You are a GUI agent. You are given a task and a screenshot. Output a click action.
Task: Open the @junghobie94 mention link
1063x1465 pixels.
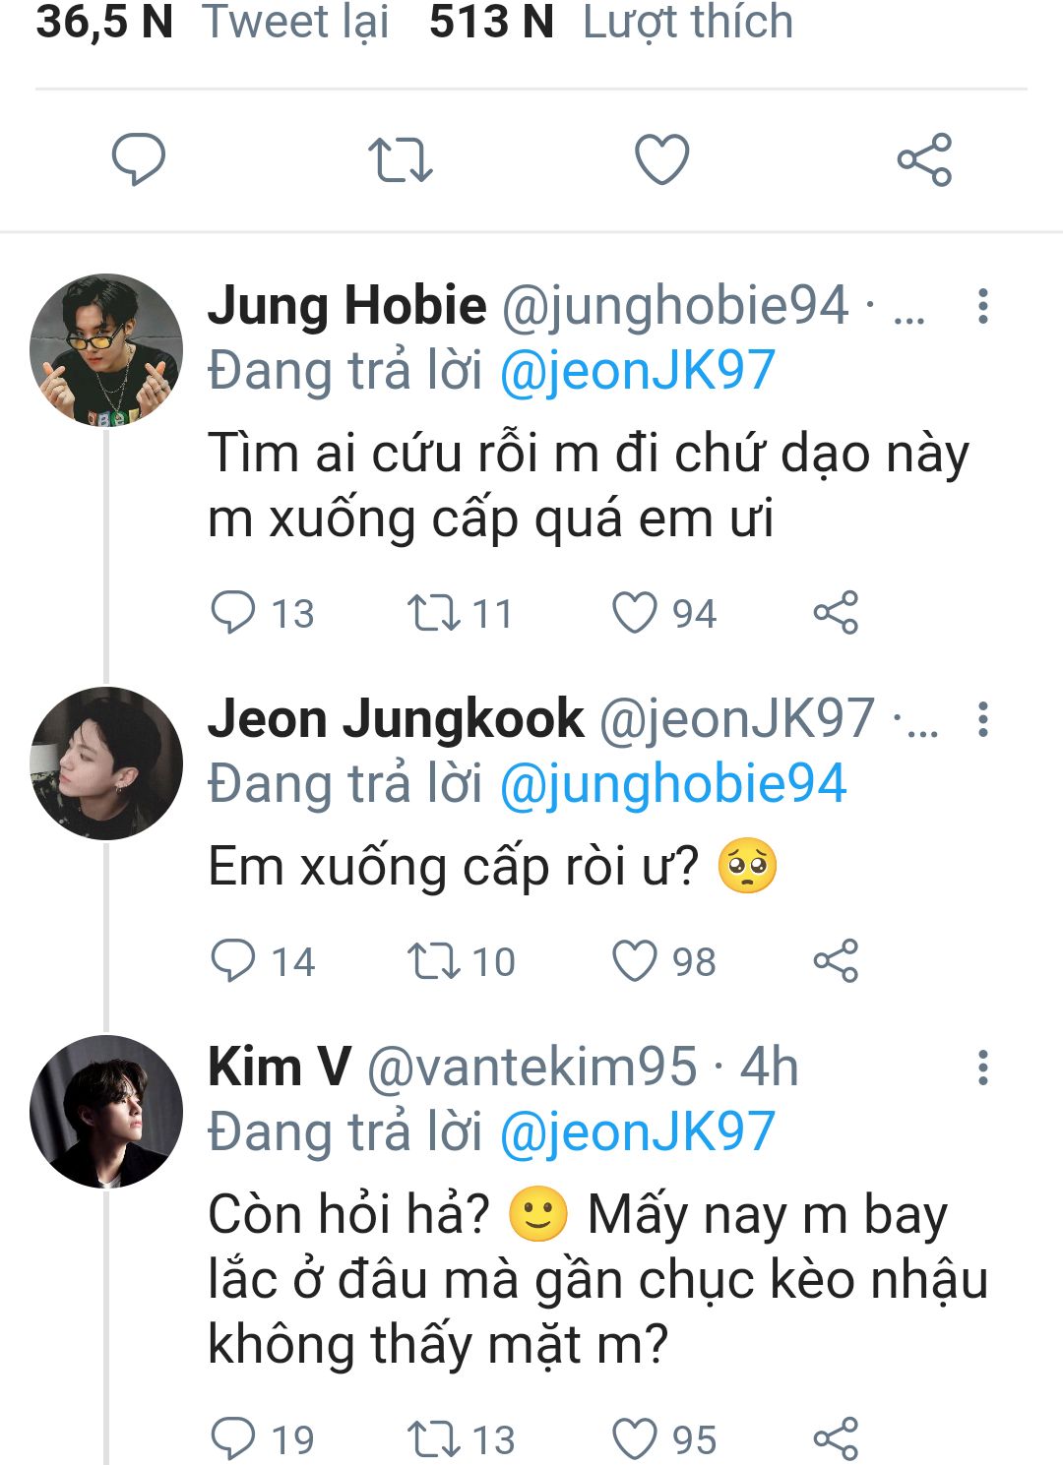point(673,784)
